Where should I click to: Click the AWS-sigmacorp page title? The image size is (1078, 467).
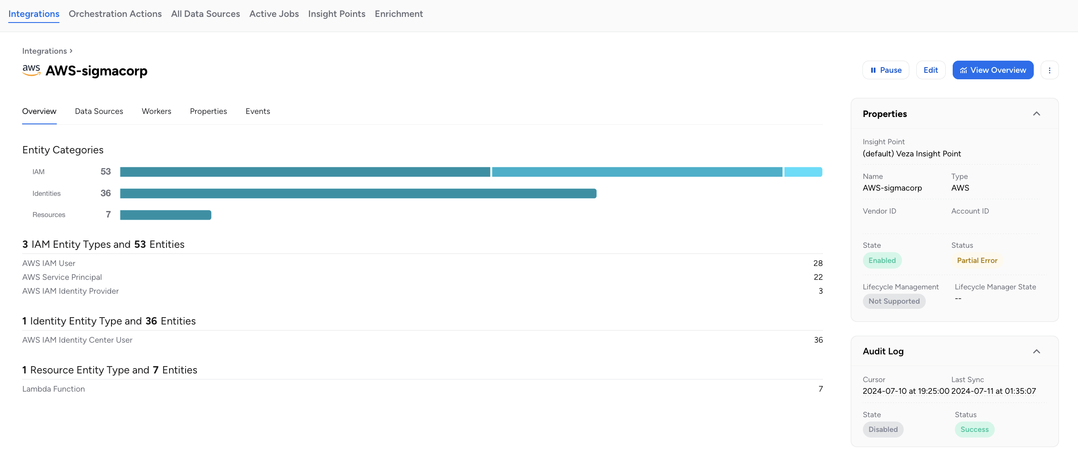point(97,71)
